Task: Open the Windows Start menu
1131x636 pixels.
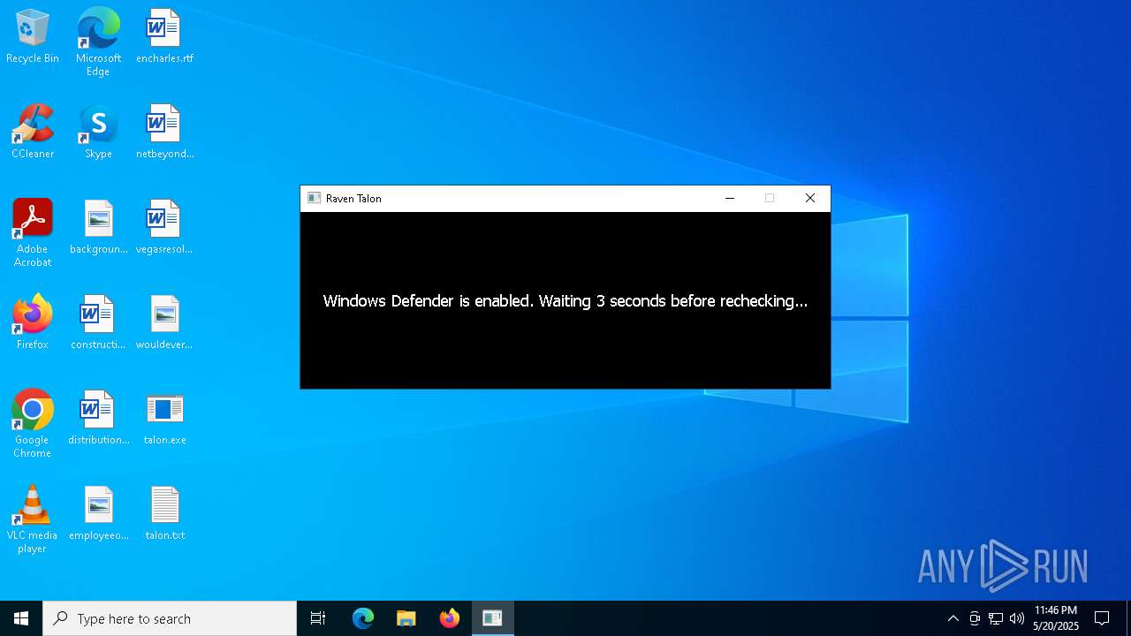Action: (21, 618)
